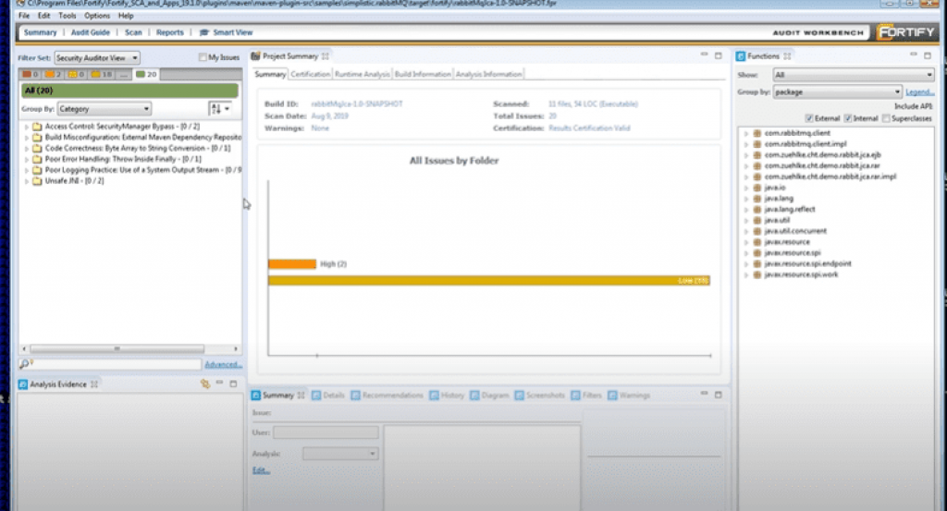
Task: Expand Access Control: SecurityManager Bypass category
Action: click(27, 128)
